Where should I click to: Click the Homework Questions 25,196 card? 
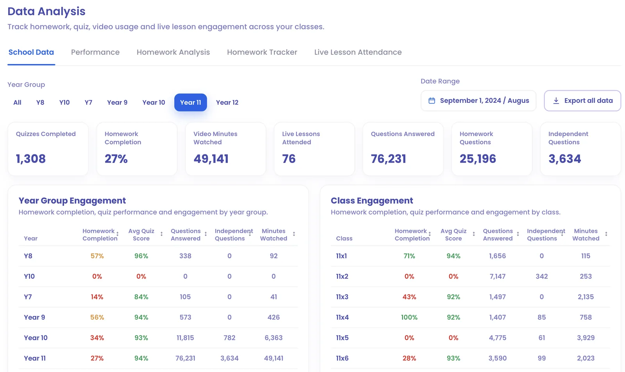coord(491,149)
